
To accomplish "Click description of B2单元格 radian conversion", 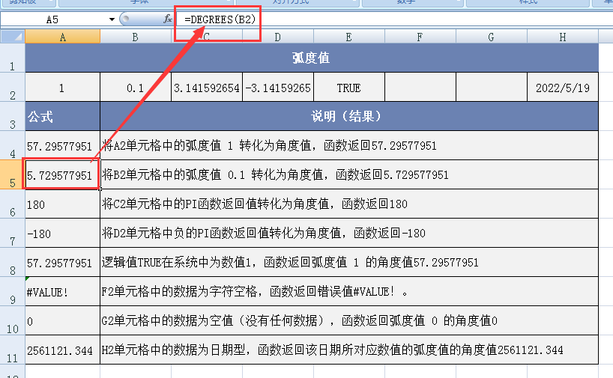I will pos(349,174).
